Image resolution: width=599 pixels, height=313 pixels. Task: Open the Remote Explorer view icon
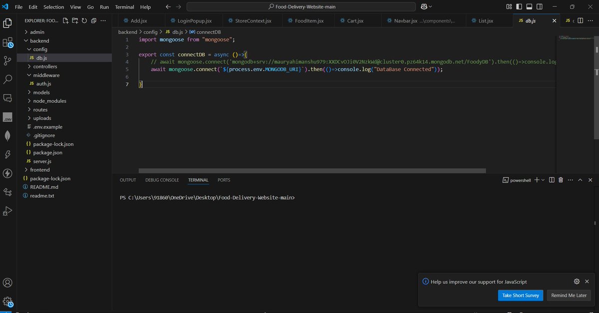click(7, 98)
